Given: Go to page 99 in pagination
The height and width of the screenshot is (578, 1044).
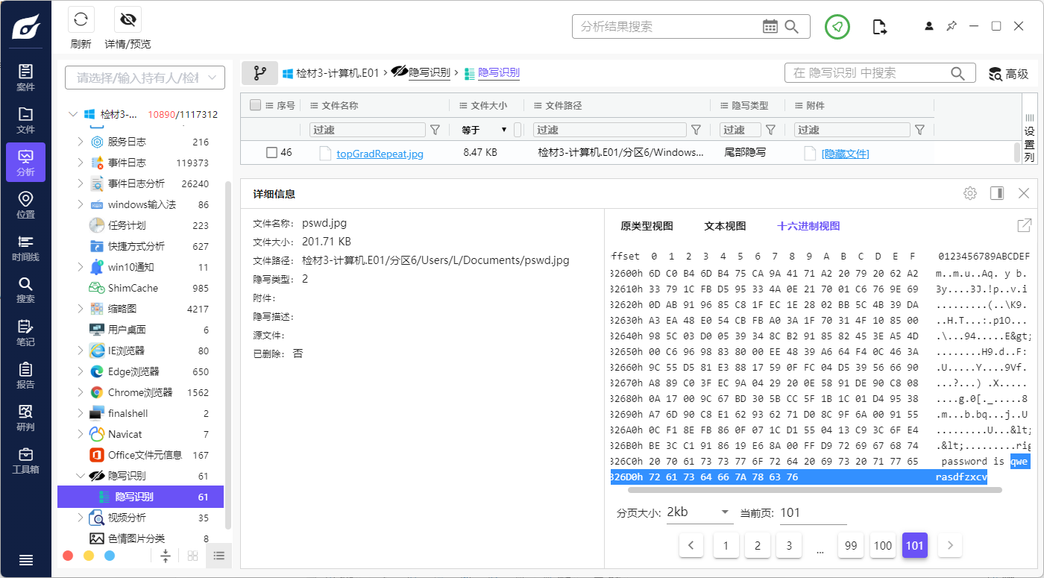Looking at the screenshot, I should pyautogui.click(x=850, y=545).
